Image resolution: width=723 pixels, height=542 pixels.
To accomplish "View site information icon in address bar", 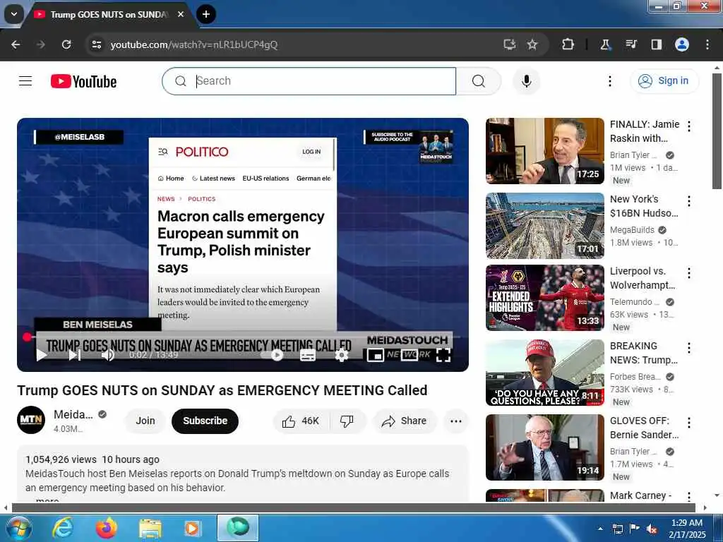I will [96, 44].
